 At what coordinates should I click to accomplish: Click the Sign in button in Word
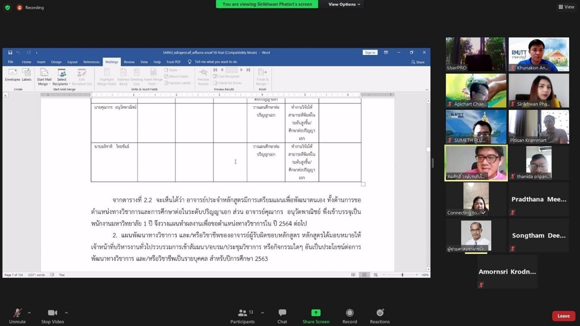point(370,53)
